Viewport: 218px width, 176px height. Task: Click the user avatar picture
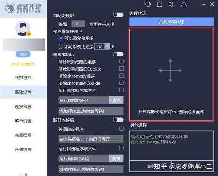[23, 29]
